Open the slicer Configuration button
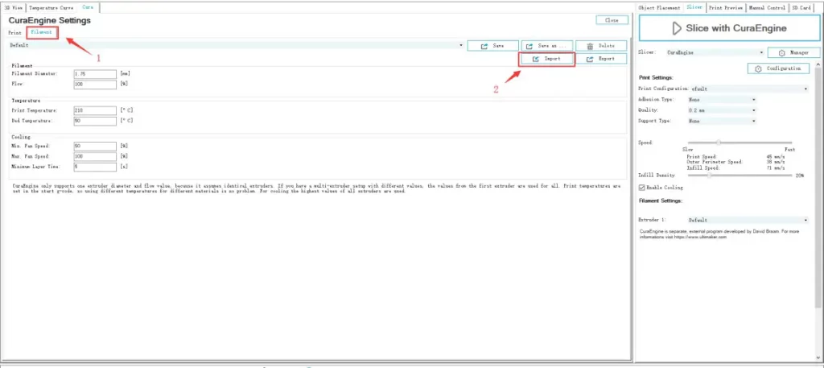824x368 pixels. [x=778, y=69]
